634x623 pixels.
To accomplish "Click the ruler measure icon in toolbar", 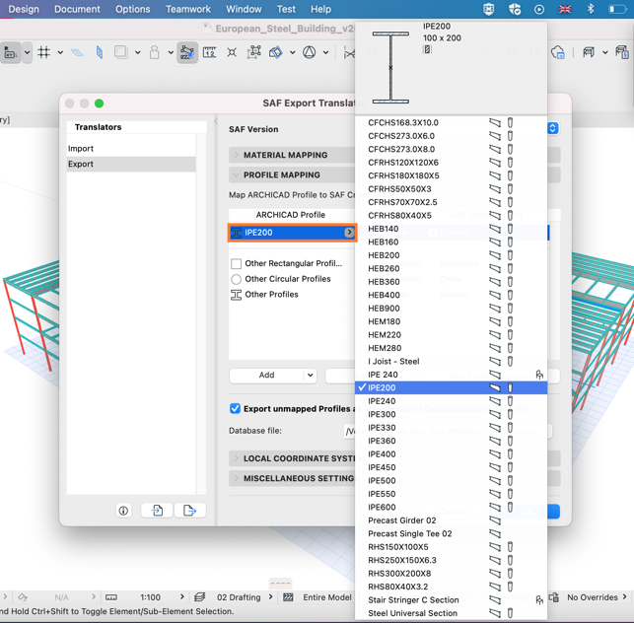I will (x=209, y=52).
